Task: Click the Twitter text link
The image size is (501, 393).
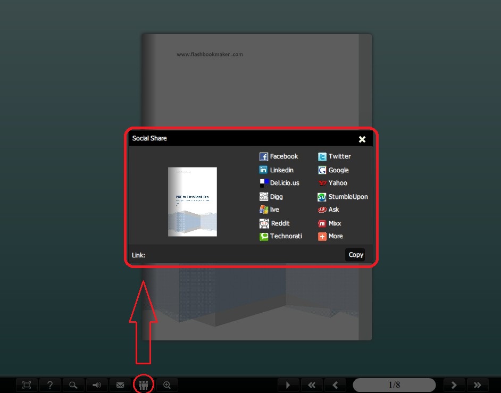Action: coord(340,156)
